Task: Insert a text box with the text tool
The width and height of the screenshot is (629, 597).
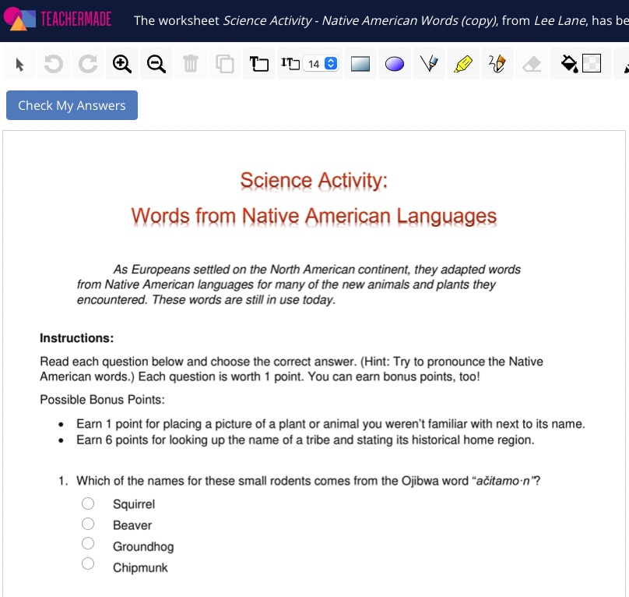Action: point(259,63)
